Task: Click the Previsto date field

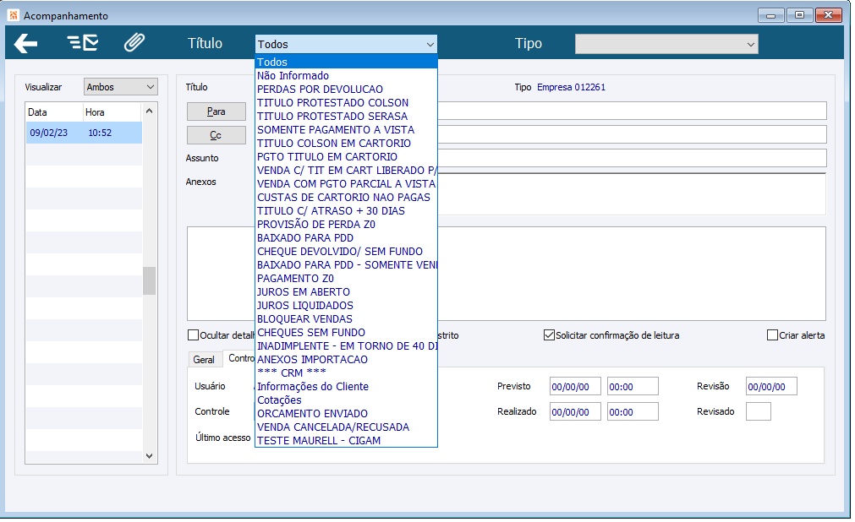Action: [575, 386]
